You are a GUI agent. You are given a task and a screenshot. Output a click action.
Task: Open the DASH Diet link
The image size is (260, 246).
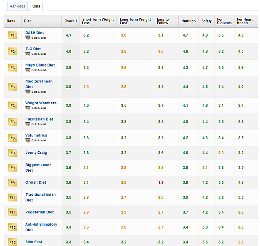35,33
